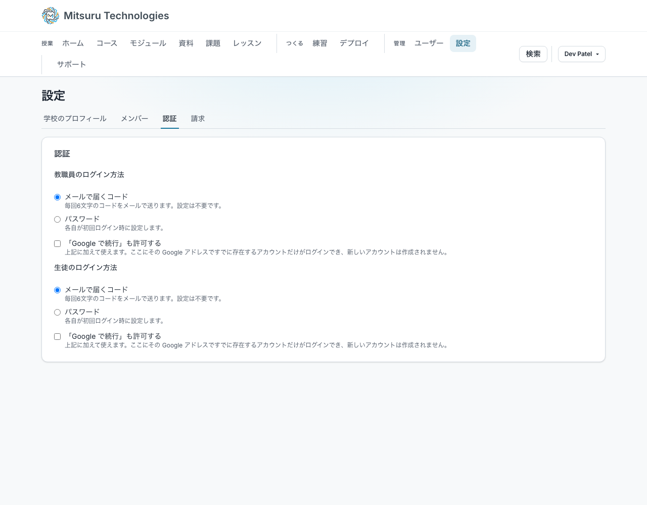
Task: Click the 設定 page heading
Action: point(54,96)
